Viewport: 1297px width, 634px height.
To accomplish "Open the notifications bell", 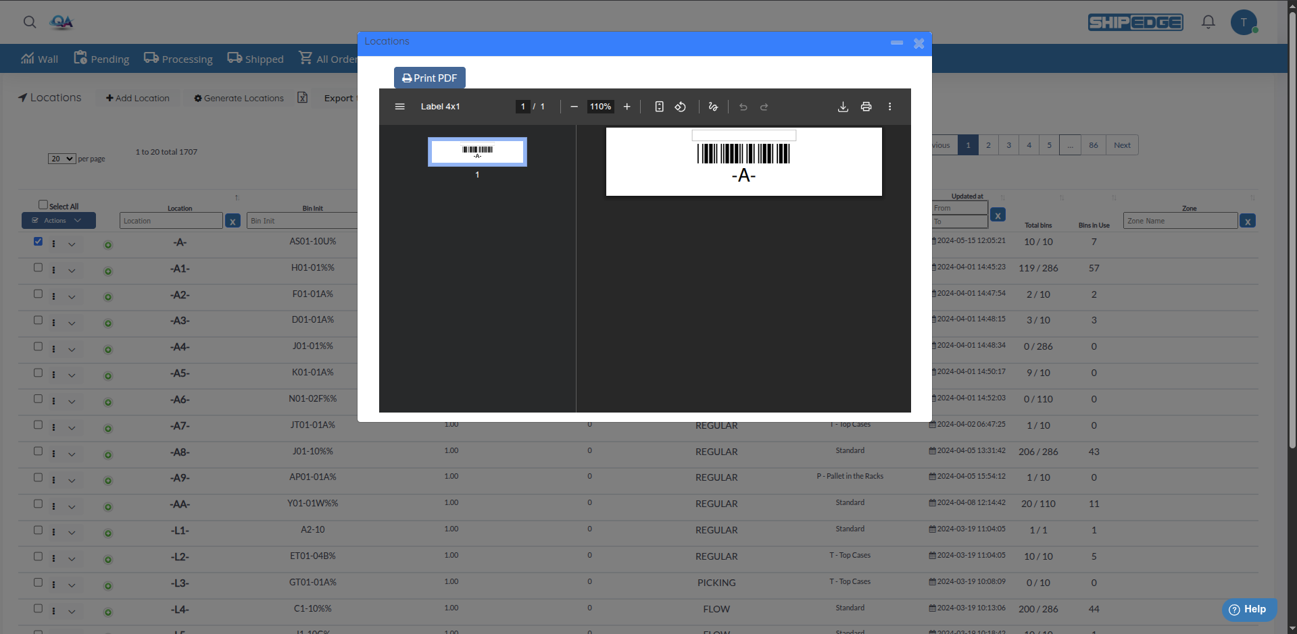I will coord(1208,22).
